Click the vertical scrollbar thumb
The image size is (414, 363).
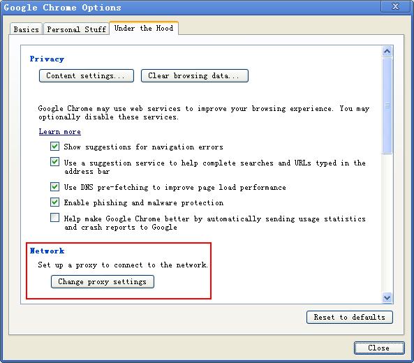point(387,105)
